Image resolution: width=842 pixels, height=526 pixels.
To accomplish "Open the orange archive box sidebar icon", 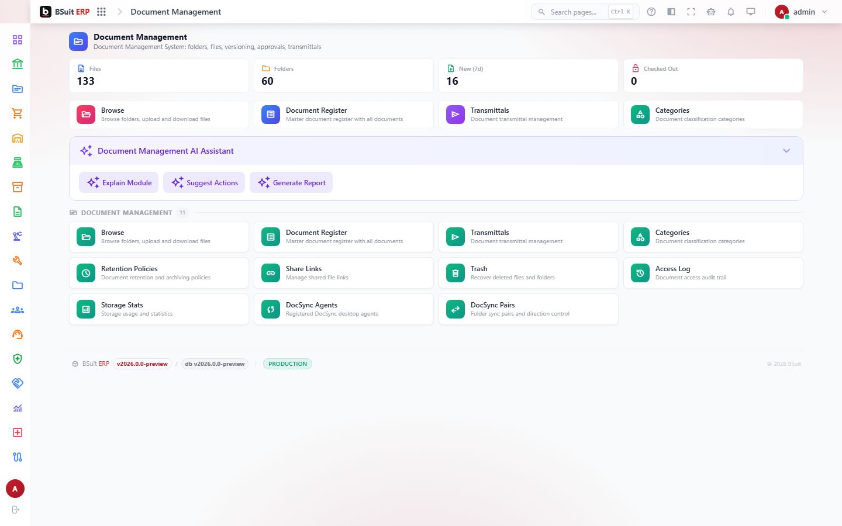I will [x=18, y=187].
